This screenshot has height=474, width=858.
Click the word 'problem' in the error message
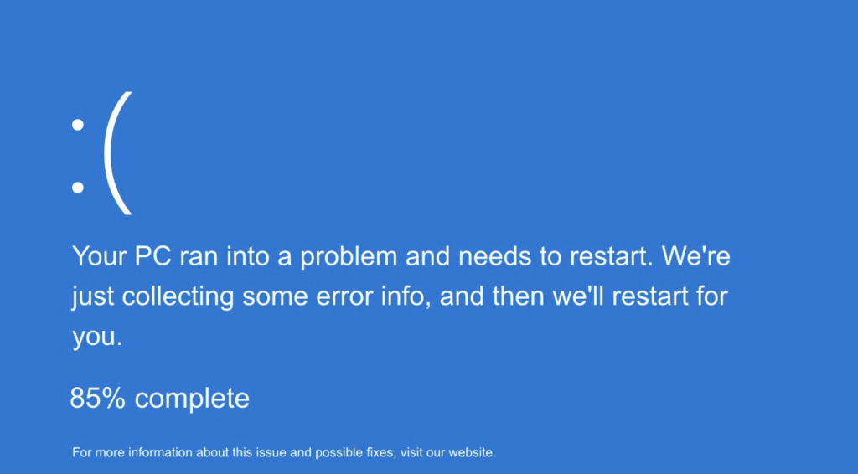click(349, 257)
